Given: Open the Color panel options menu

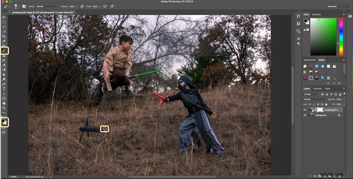Looking at the screenshot, I should point(344,15).
